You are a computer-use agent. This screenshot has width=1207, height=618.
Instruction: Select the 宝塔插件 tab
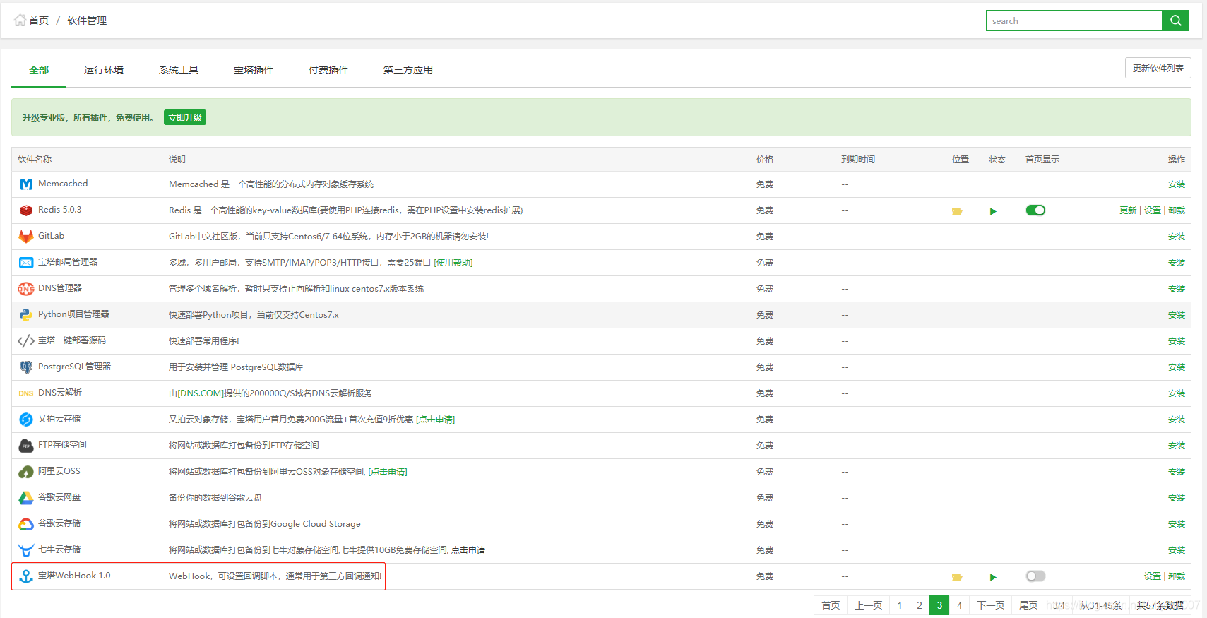point(254,70)
